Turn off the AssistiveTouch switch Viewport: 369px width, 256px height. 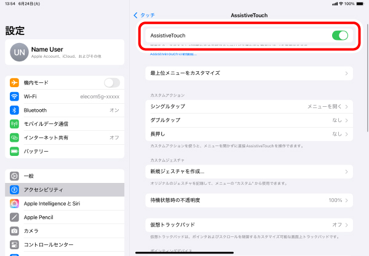339,36
